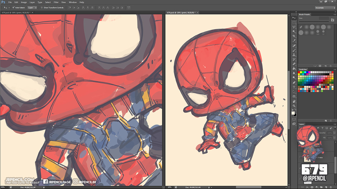Select the Move tool in toolbox

294,18
